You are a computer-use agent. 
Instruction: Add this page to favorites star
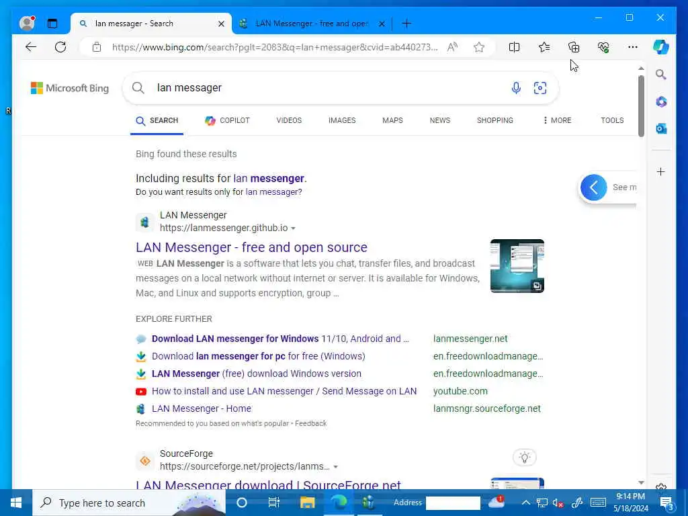tap(479, 47)
